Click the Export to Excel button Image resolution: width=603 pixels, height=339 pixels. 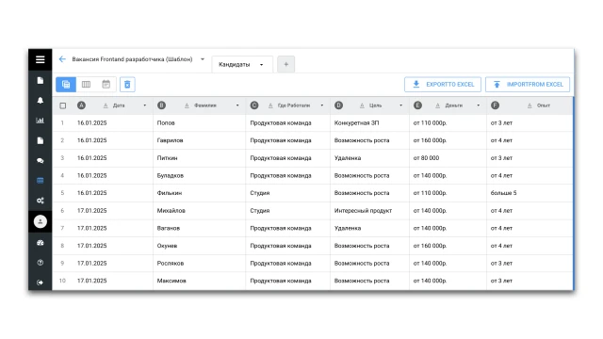point(443,85)
